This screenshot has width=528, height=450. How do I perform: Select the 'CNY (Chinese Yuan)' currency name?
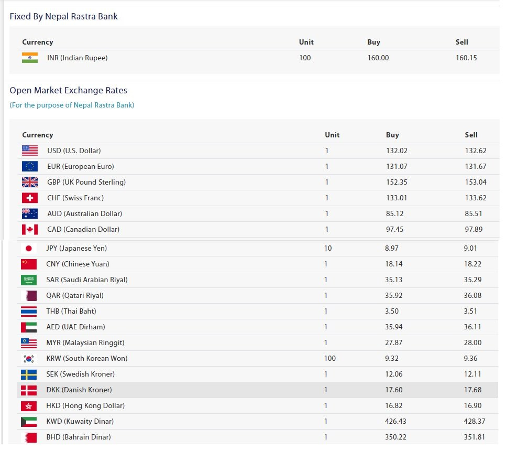pyautogui.click(x=78, y=264)
